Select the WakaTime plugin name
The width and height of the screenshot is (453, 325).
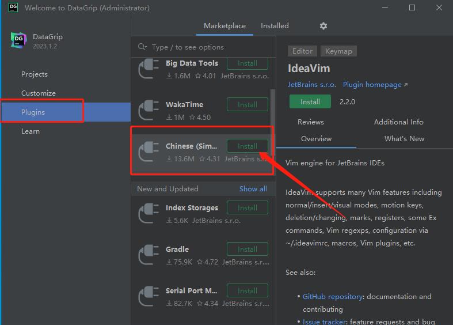click(x=184, y=105)
